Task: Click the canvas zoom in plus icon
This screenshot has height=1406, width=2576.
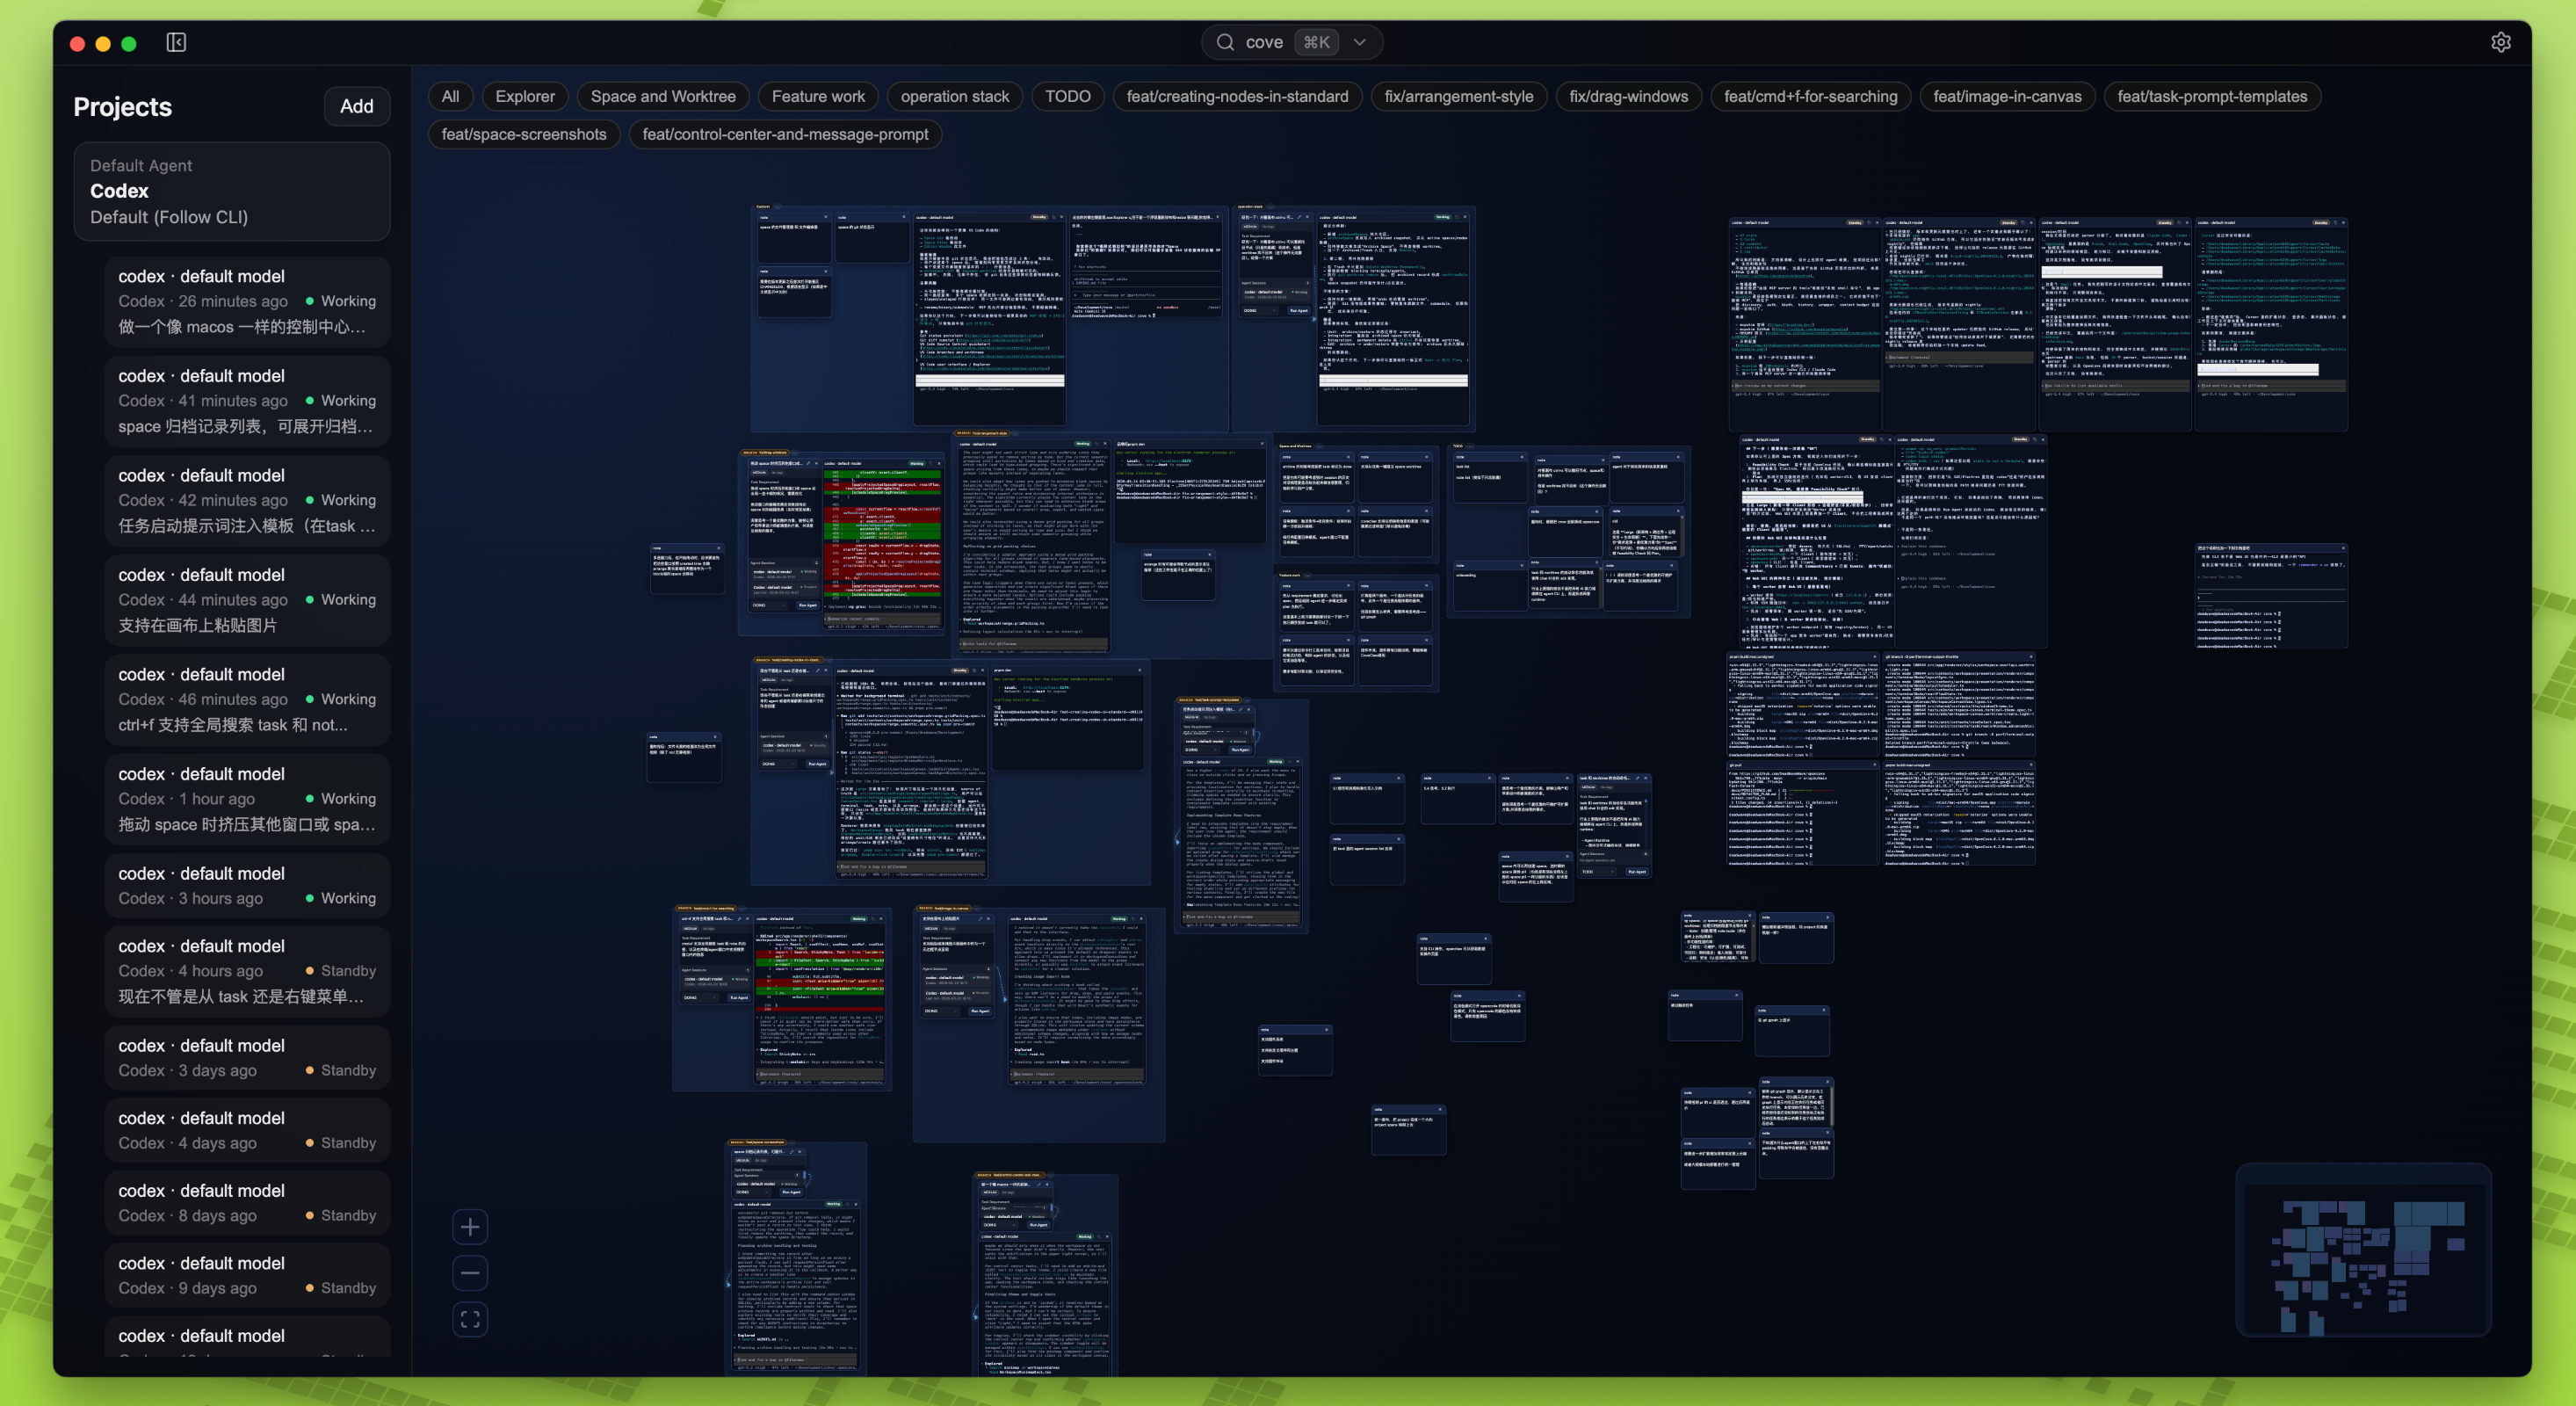Action: [x=470, y=1227]
